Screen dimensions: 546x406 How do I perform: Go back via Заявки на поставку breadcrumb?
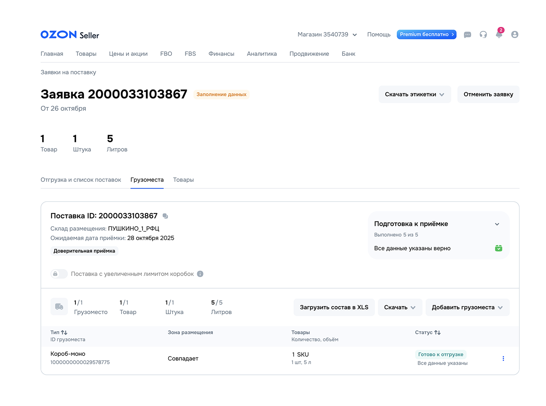[67, 72]
